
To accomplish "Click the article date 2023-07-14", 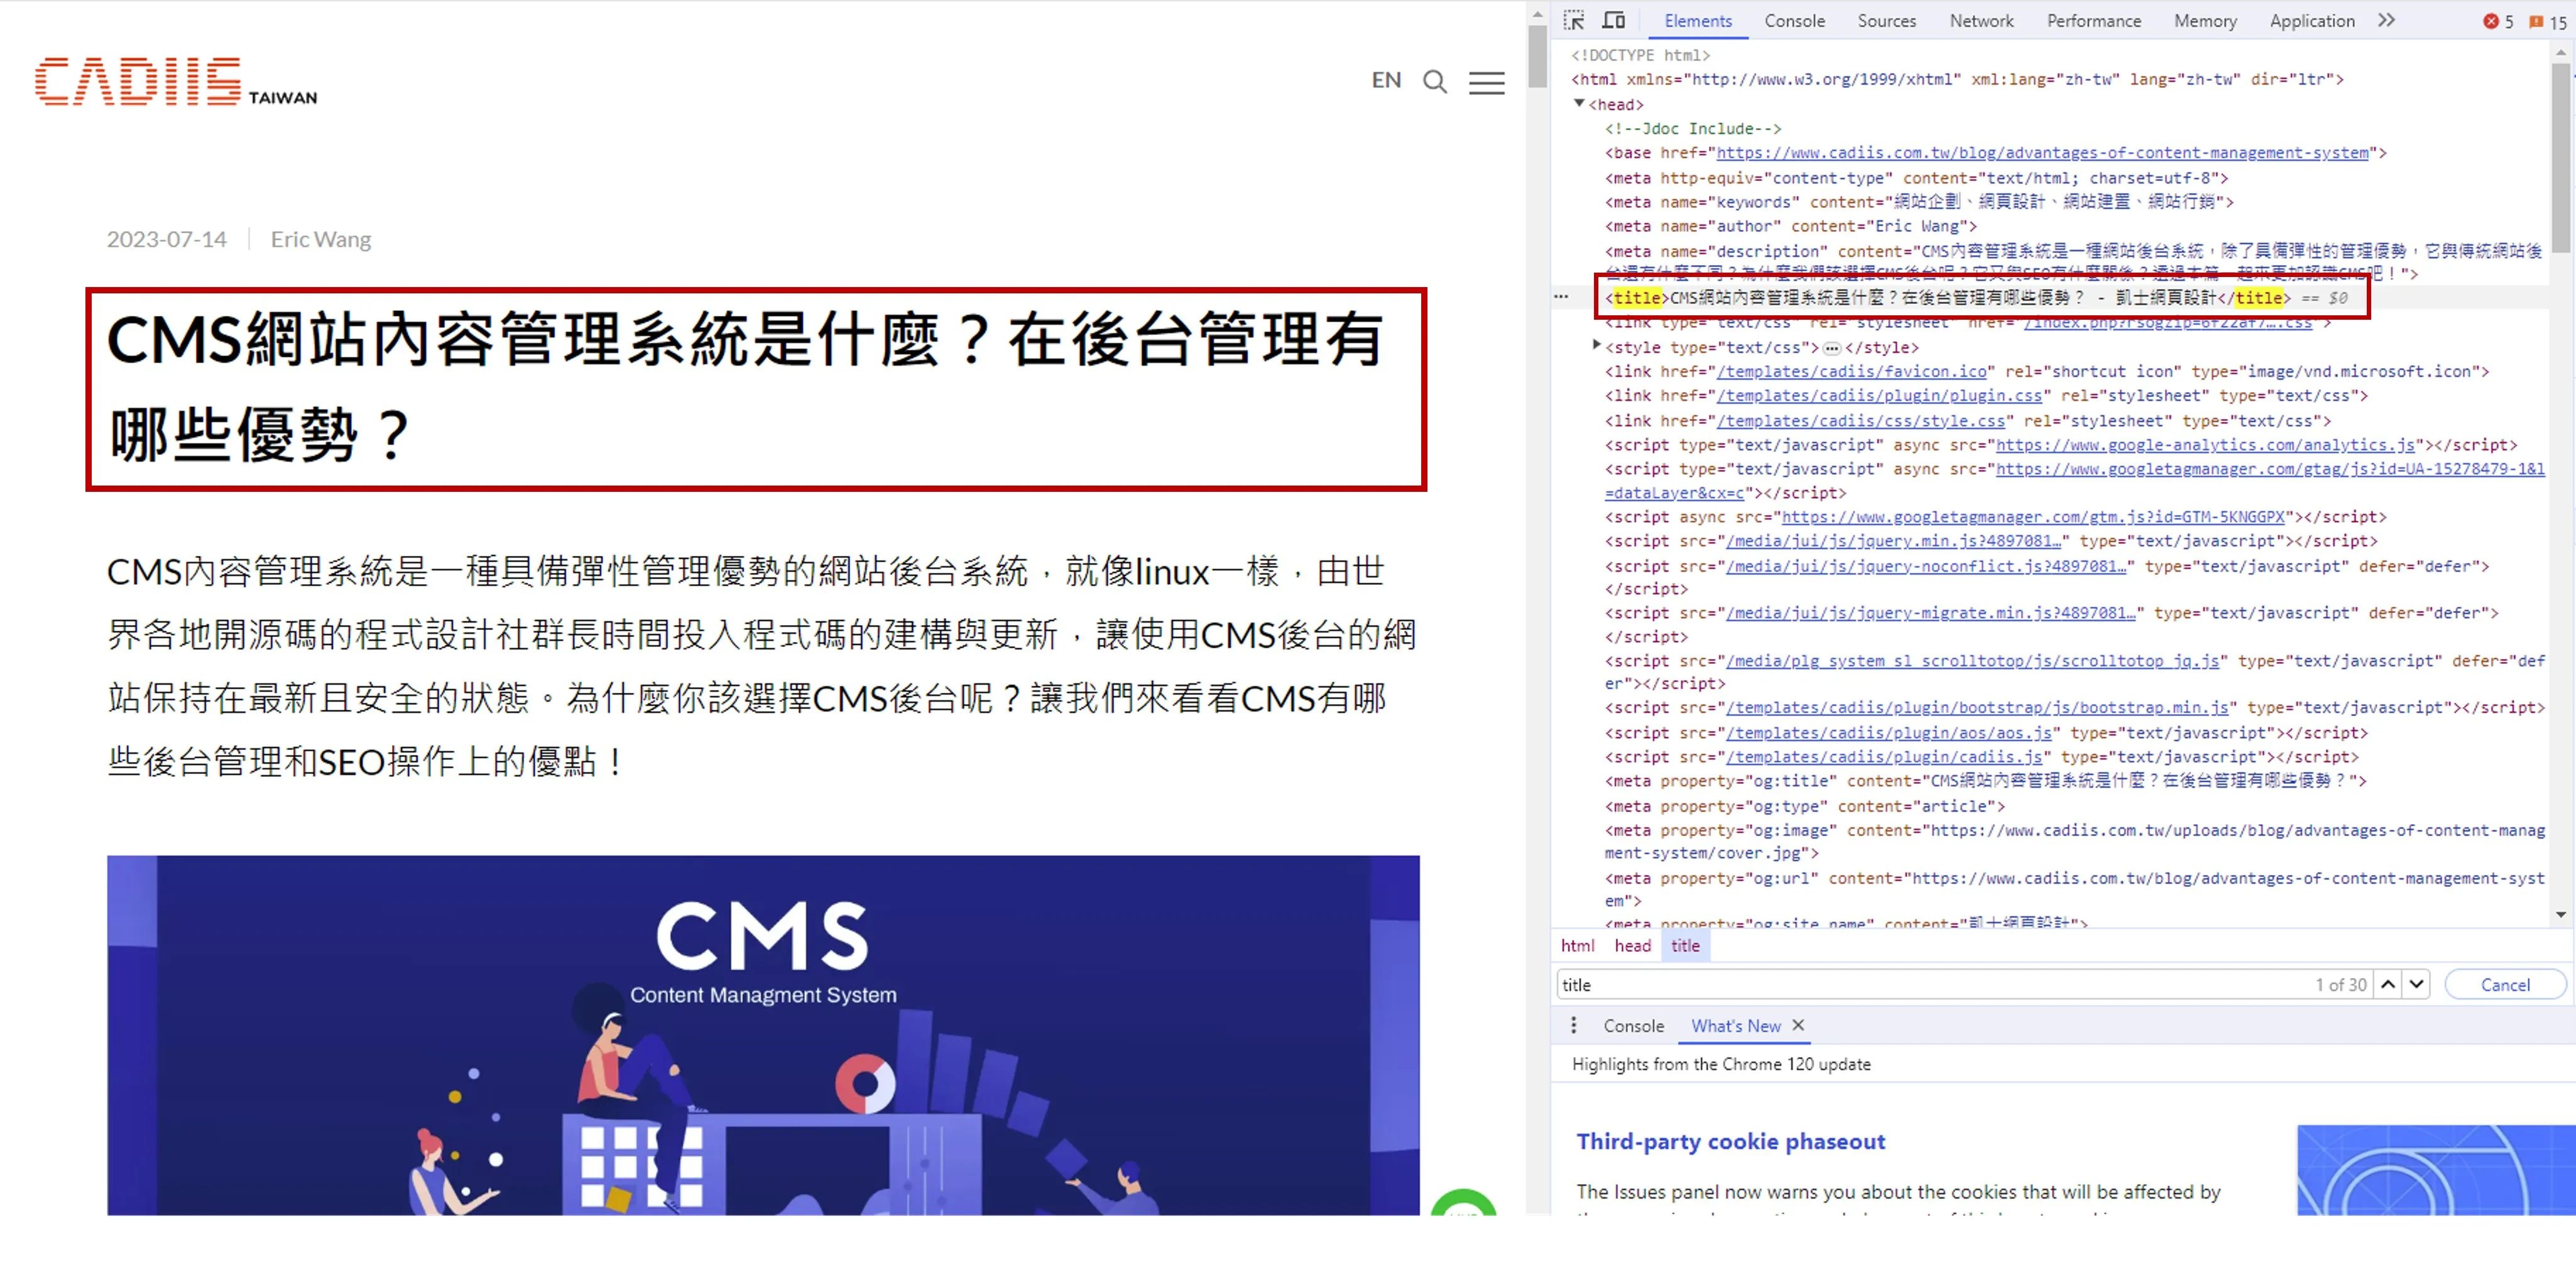I will tap(167, 239).
